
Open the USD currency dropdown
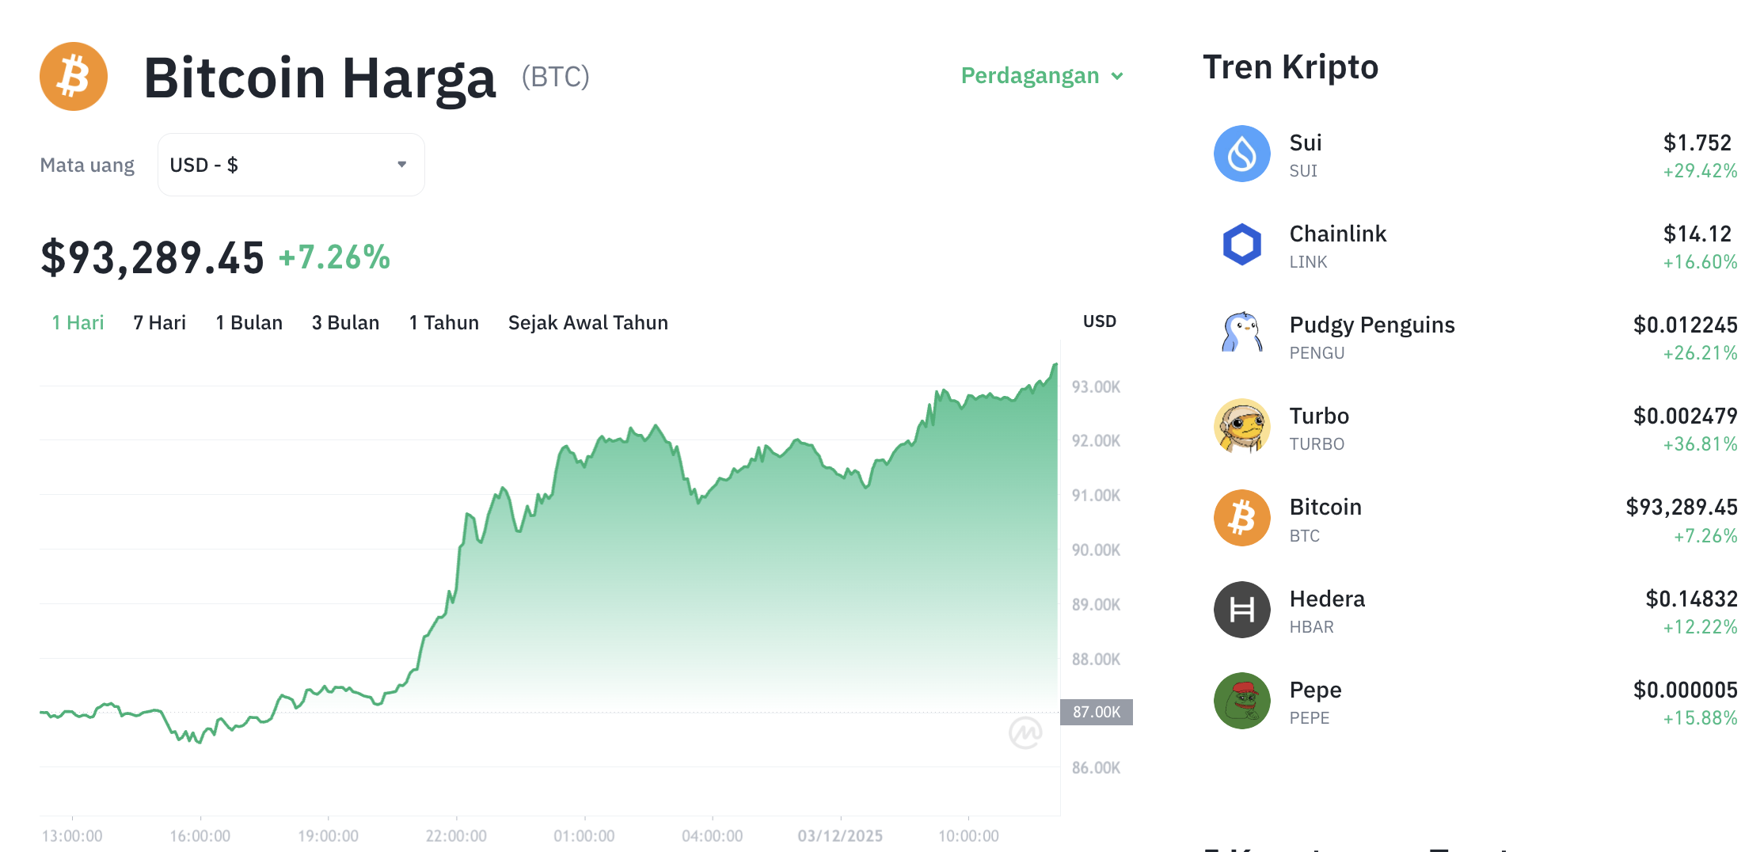click(x=291, y=164)
